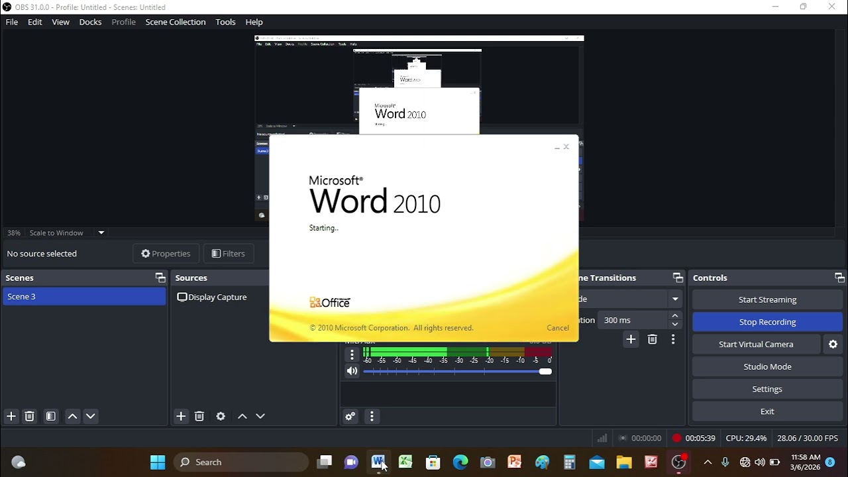Move the source down in Sources panel
Screen dimensions: 848x477
click(x=260, y=416)
